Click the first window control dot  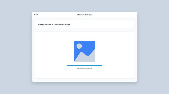[x=34, y=15]
